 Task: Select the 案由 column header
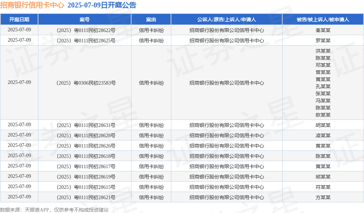[151, 20]
